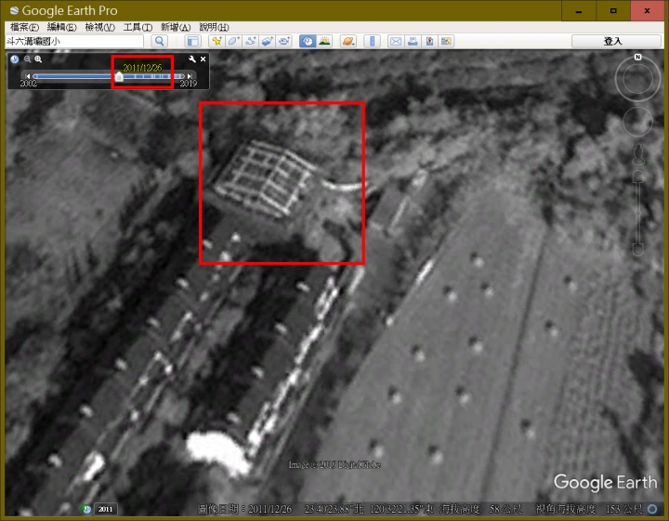Click the time slider thumb at 2011/12/26
669x521 pixels.
[x=119, y=77]
